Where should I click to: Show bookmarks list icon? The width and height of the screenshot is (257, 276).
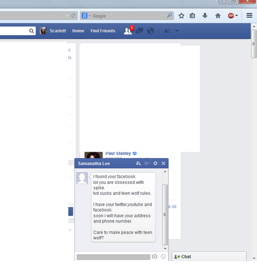(x=192, y=16)
